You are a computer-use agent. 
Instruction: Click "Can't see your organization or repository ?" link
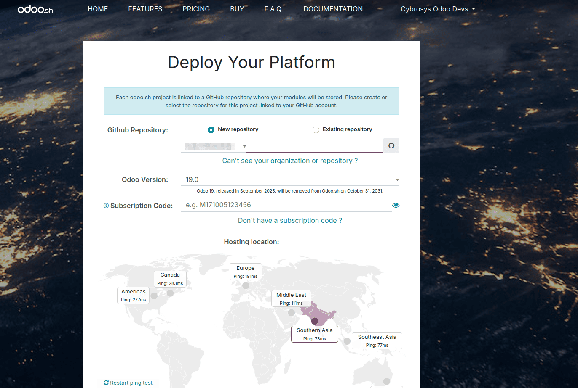[x=290, y=161]
